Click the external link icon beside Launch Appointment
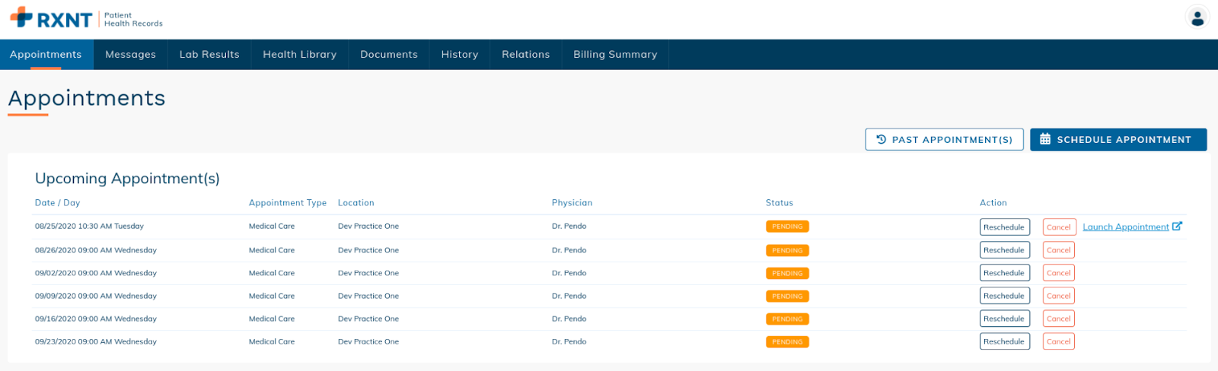The width and height of the screenshot is (1218, 371). pos(1177,226)
